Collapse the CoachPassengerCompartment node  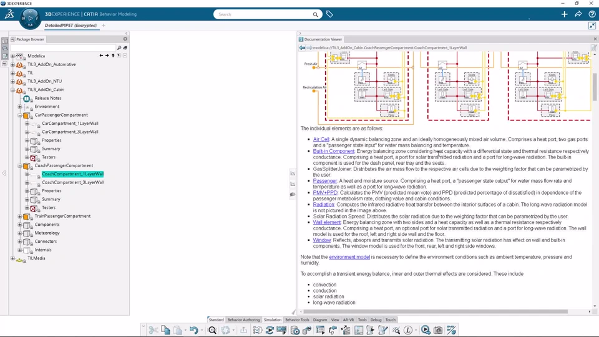click(x=20, y=165)
